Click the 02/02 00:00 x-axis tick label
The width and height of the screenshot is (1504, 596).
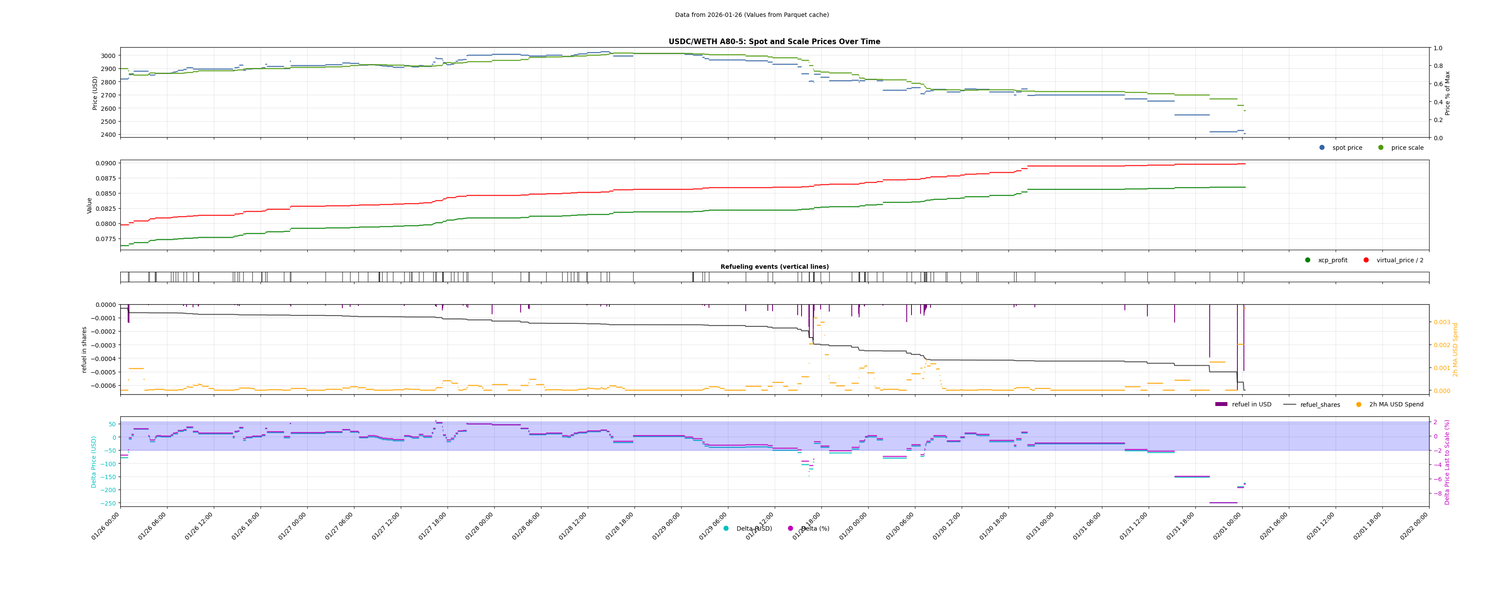coord(1414,526)
